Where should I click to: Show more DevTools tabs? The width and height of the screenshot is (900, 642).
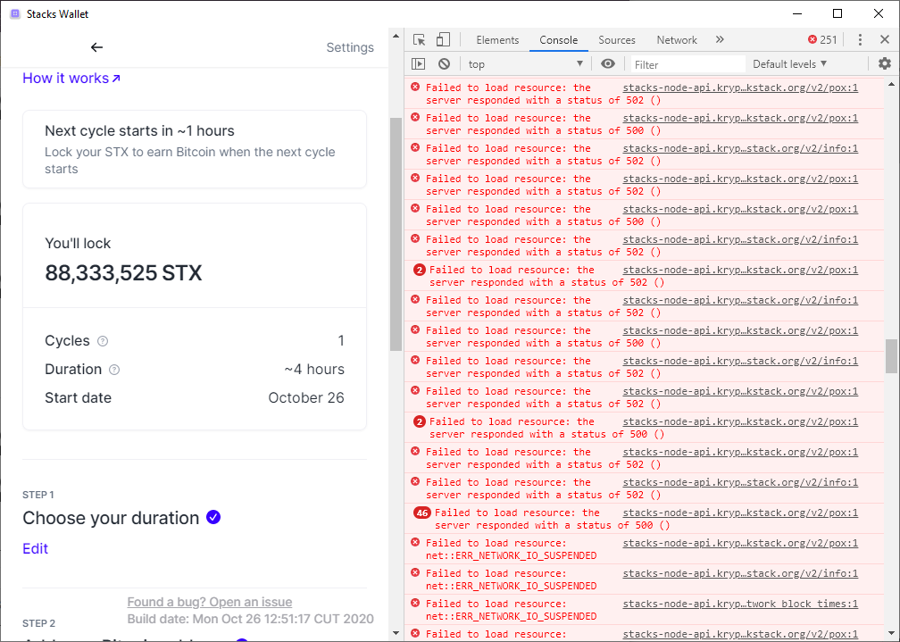[x=720, y=39]
